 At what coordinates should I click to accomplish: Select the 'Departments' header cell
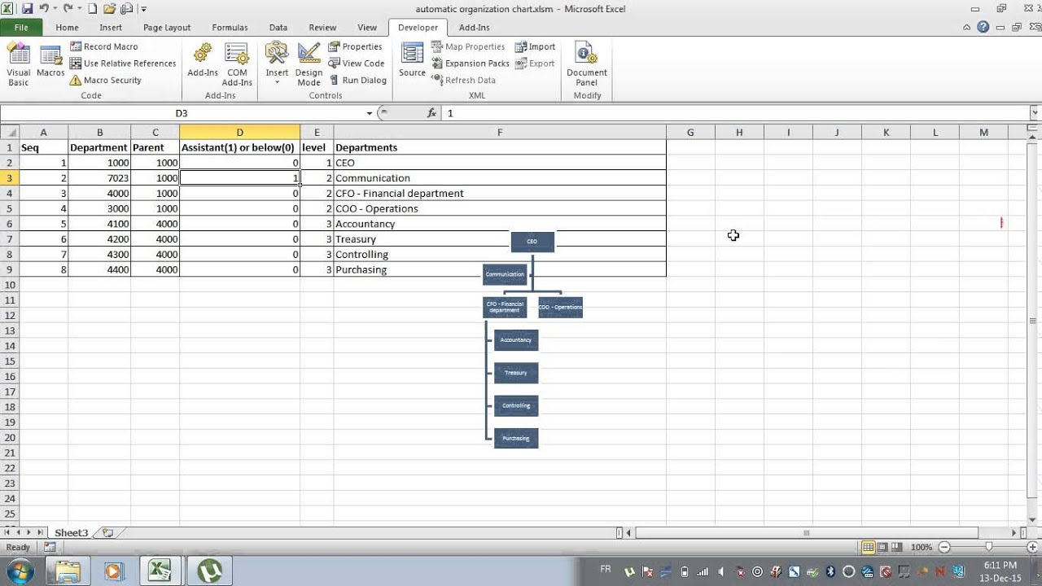point(499,147)
